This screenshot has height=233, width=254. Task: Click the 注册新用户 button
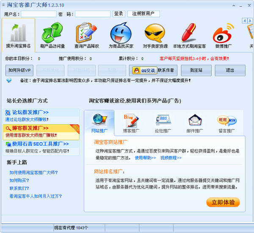[x=144, y=14]
